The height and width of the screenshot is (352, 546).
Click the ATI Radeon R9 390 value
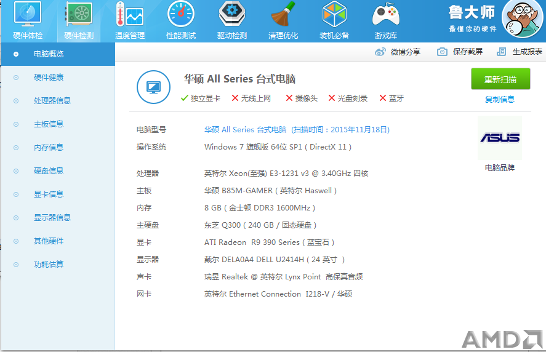click(269, 242)
